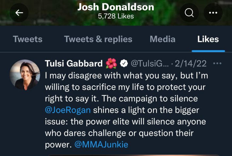Click the Josh Donaldson header title
The height and width of the screenshot is (156, 232).
[x=116, y=7]
